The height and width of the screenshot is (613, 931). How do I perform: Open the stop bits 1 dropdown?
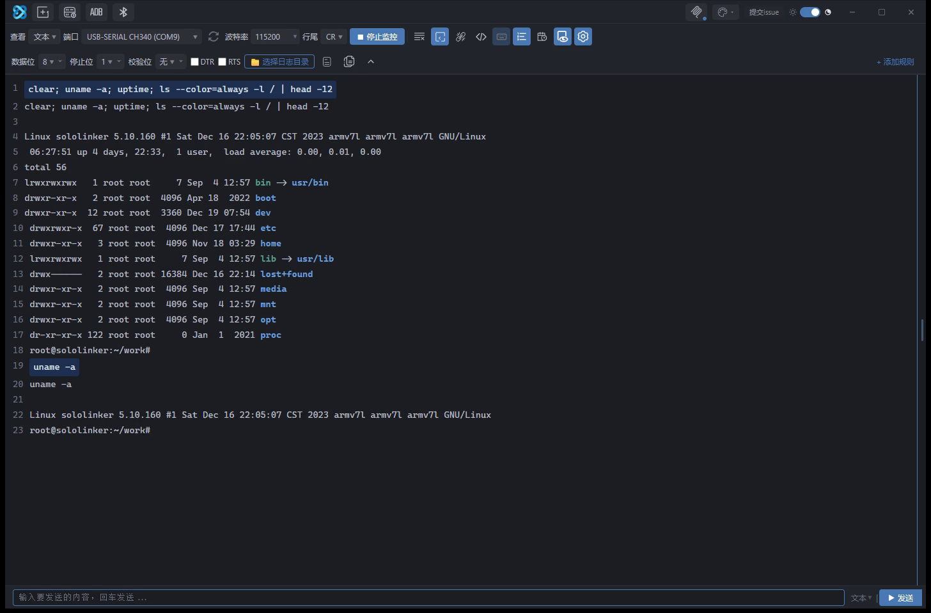coord(109,61)
